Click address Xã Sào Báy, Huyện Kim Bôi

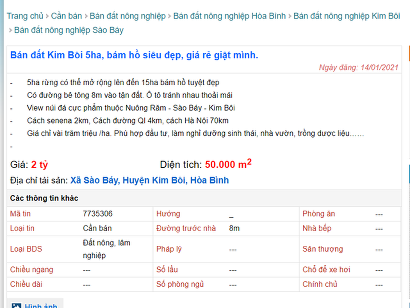click(149, 180)
